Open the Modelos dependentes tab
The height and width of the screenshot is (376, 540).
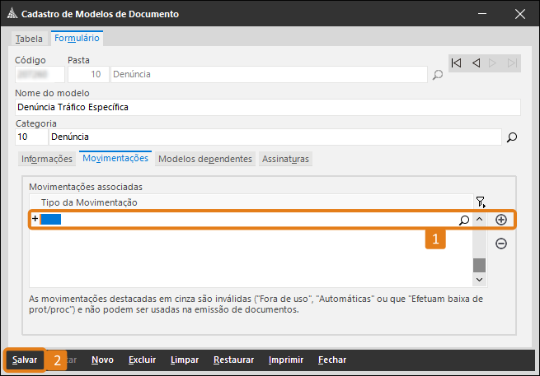pyautogui.click(x=205, y=159)
